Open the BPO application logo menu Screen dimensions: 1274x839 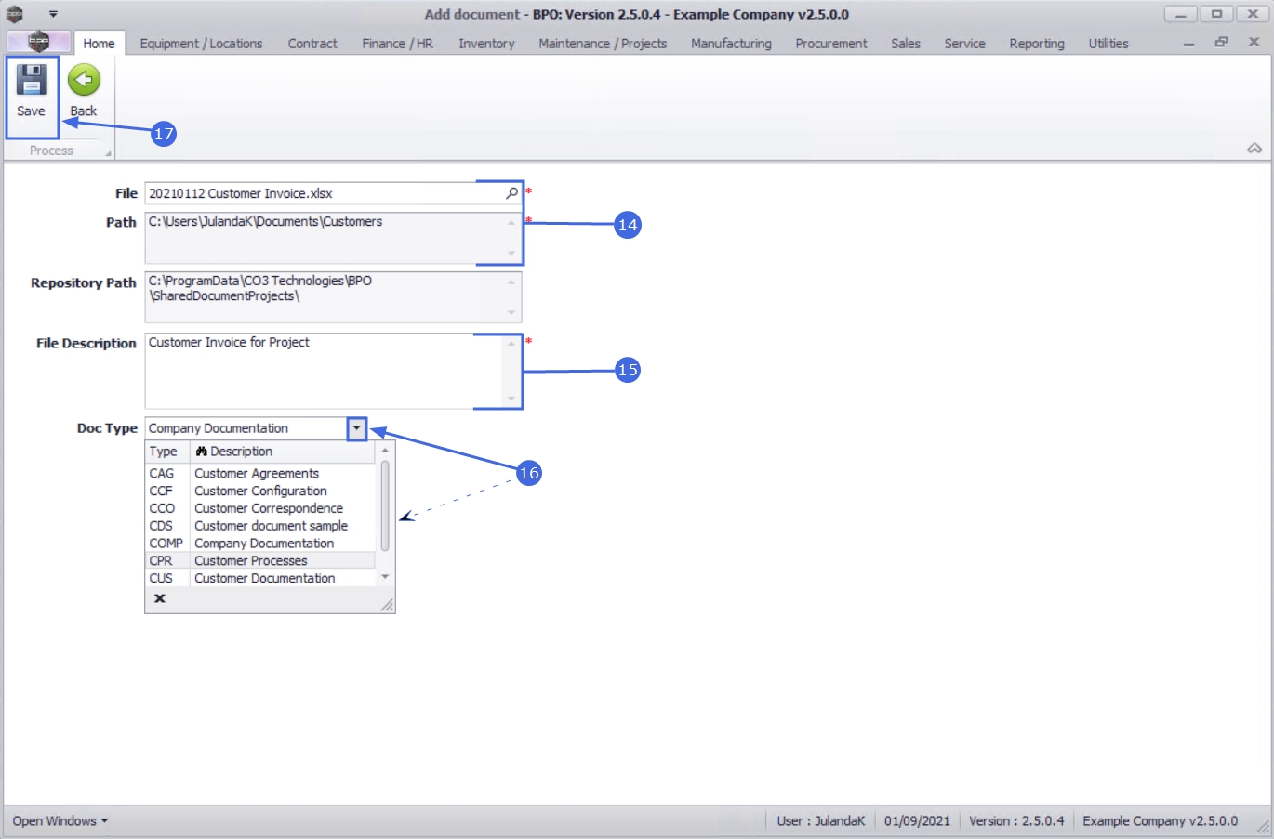[x=38, y=42]
